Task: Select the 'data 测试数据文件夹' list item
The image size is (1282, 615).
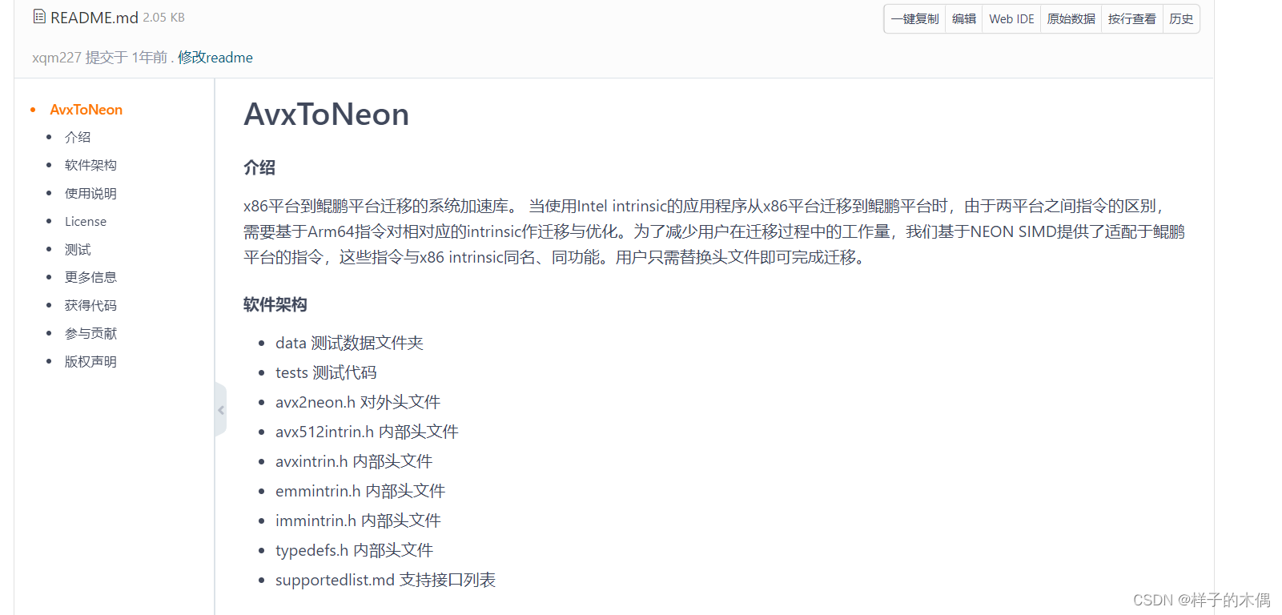Action: tap(349, 344)
